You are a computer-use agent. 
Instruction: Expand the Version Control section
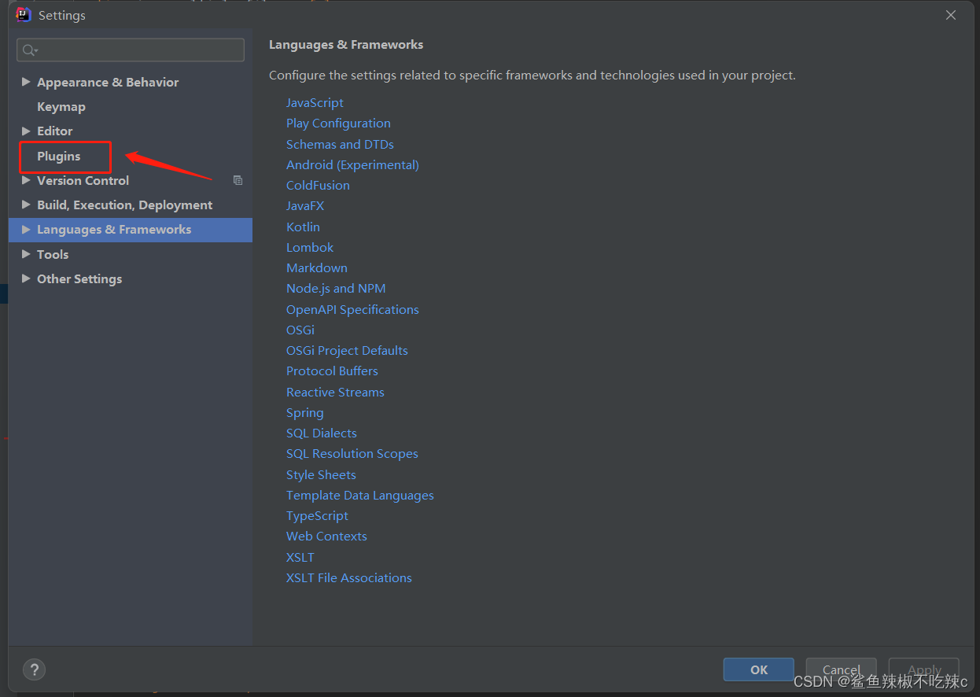pos(24,180)
